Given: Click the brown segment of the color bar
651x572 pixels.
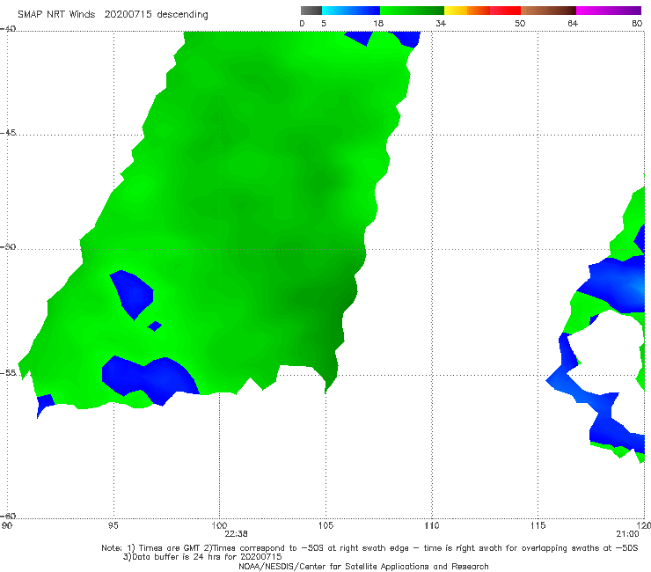Looking at the screenshot, I should (548, 11).
